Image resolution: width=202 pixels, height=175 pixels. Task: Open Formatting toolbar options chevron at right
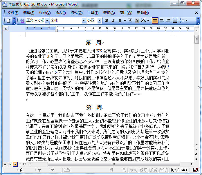[x=198, y=21]
